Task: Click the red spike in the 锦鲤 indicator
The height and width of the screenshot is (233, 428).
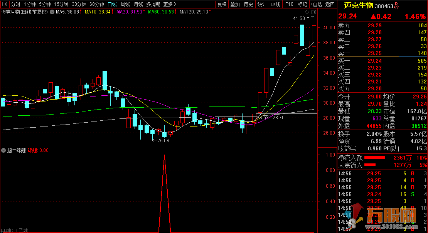Action: [x=164, y=193]
